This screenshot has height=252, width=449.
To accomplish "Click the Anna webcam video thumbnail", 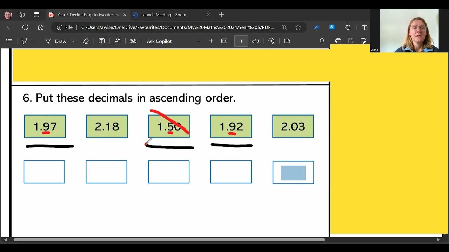I will click(x=409, y=31).
